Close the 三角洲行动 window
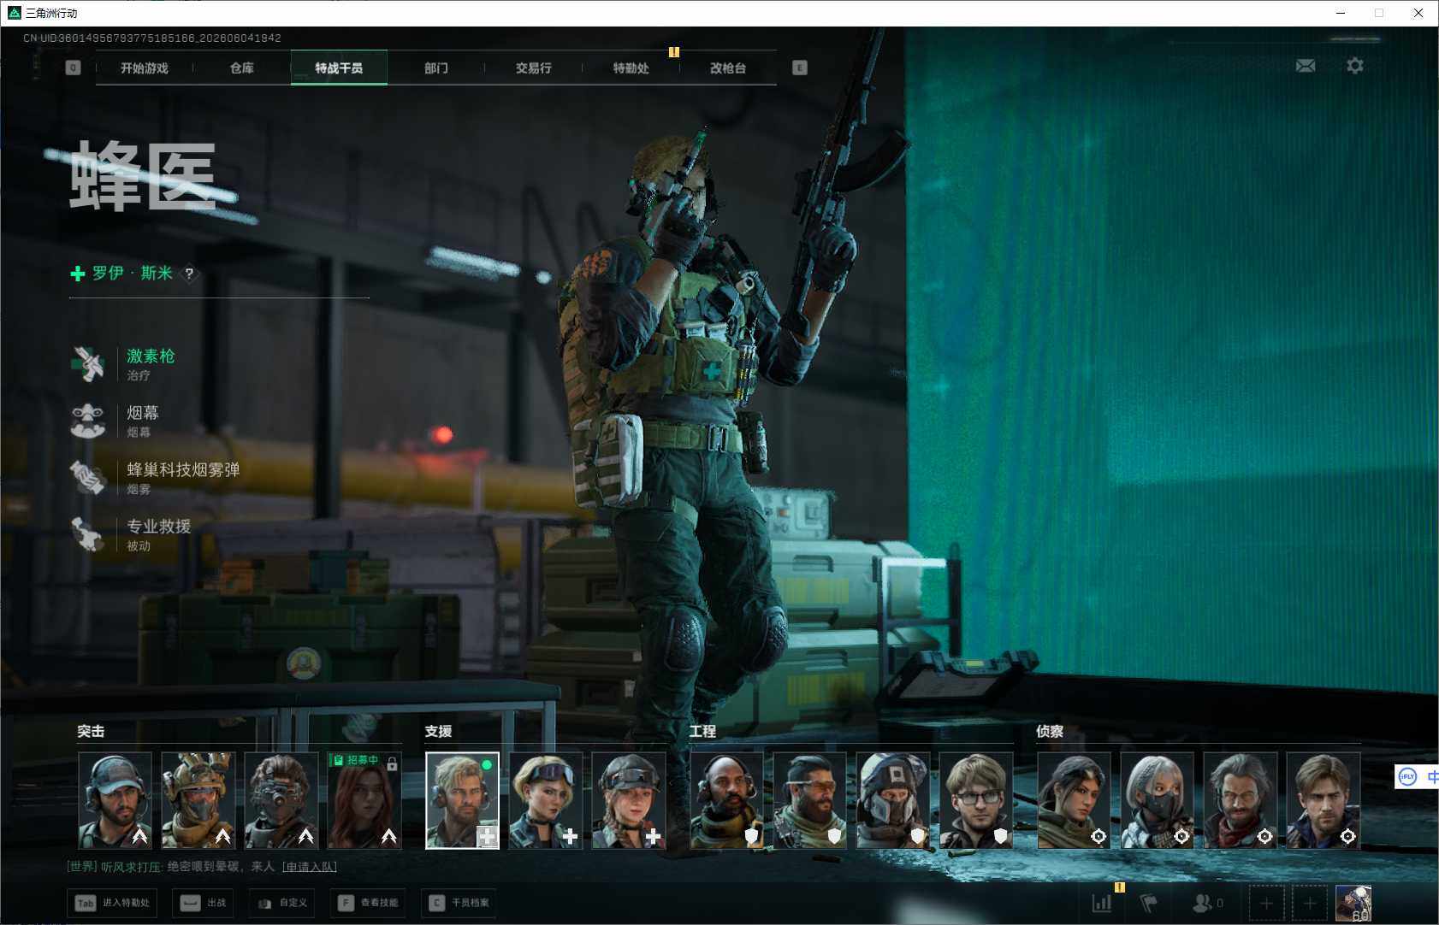 click(x=1418, y=13)
